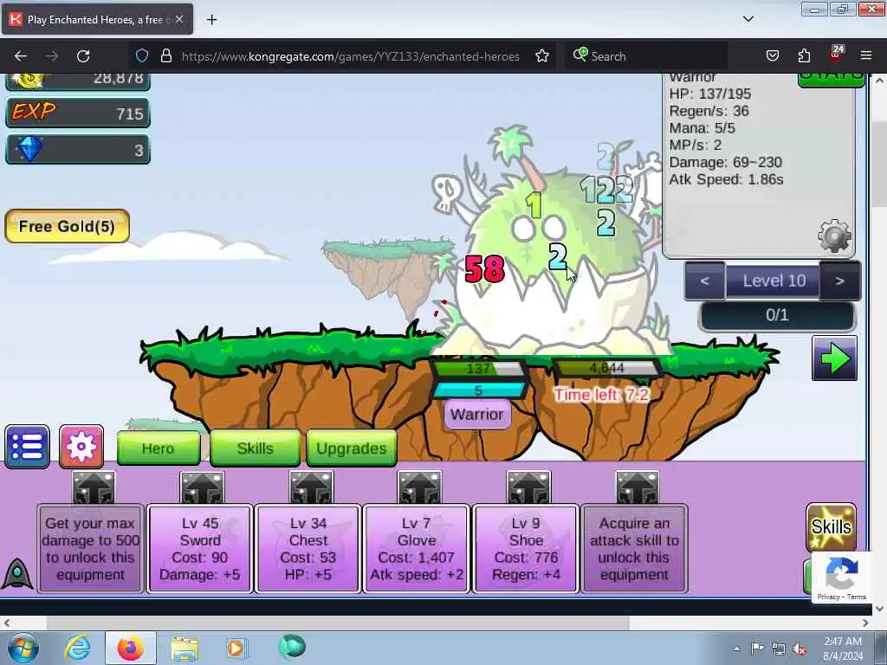
Task: Open the gear icon in stats panel
Action: (834, 236)
